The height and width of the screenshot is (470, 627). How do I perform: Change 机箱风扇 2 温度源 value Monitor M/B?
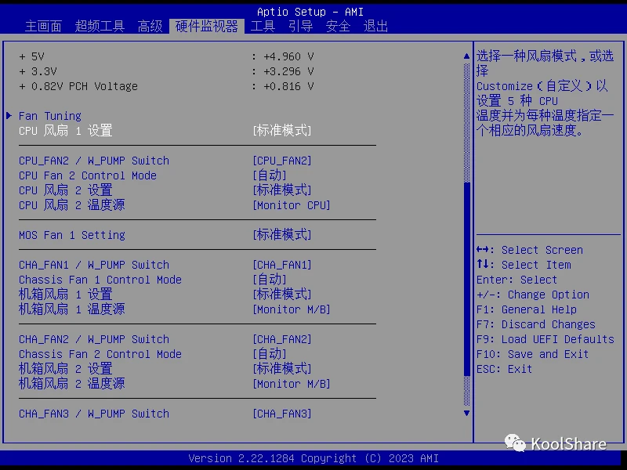pos(292,384)
